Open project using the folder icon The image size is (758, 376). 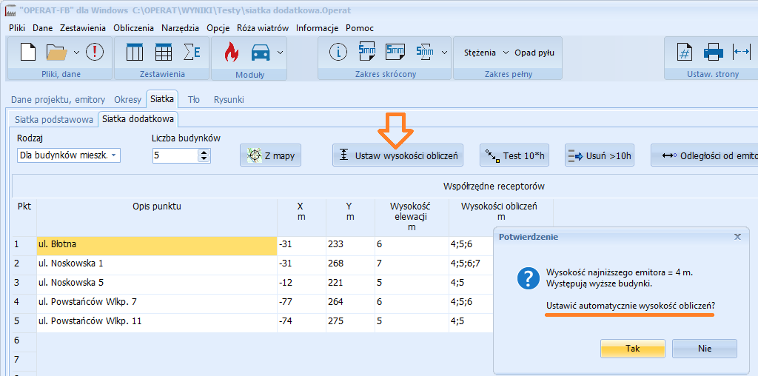(x=56, y=53)
